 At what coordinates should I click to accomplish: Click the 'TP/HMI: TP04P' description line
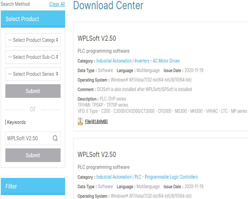click(103, 105)
